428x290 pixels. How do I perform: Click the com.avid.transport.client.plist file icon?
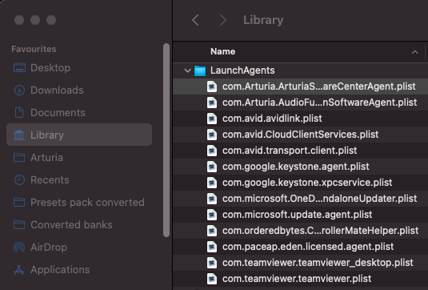pyautogui.click(x=212, y=151)
